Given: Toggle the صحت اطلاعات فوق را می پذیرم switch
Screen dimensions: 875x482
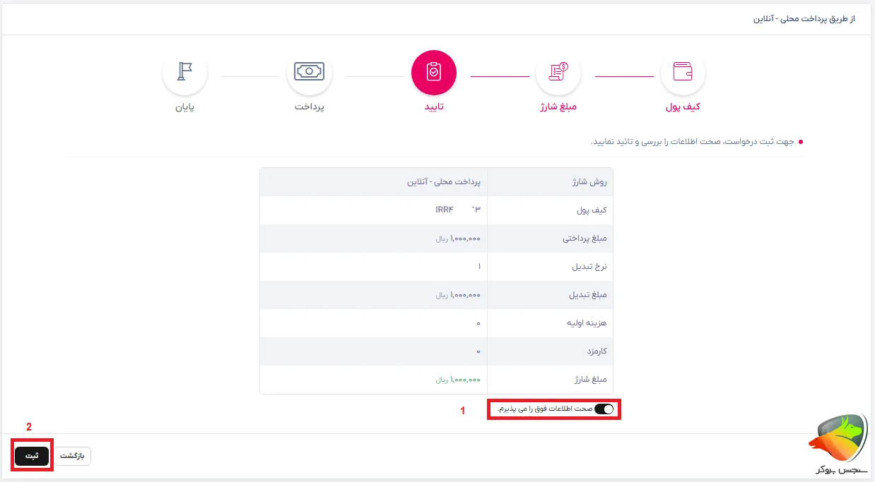Looking at the screenshot, I should coord(604,409).
